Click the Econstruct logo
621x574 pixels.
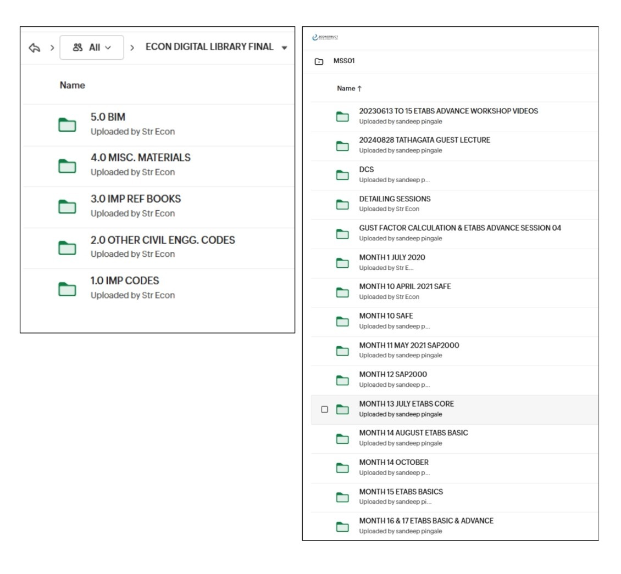pyautogui.click(x=325, y=37)
